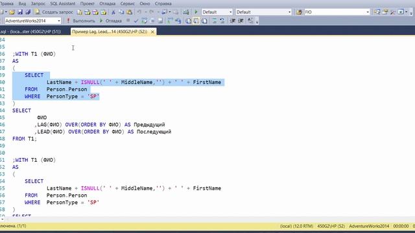The image size is (415, 233).
Task: Select the Пример Lag, Lead tab
Action: coord(110,32)
